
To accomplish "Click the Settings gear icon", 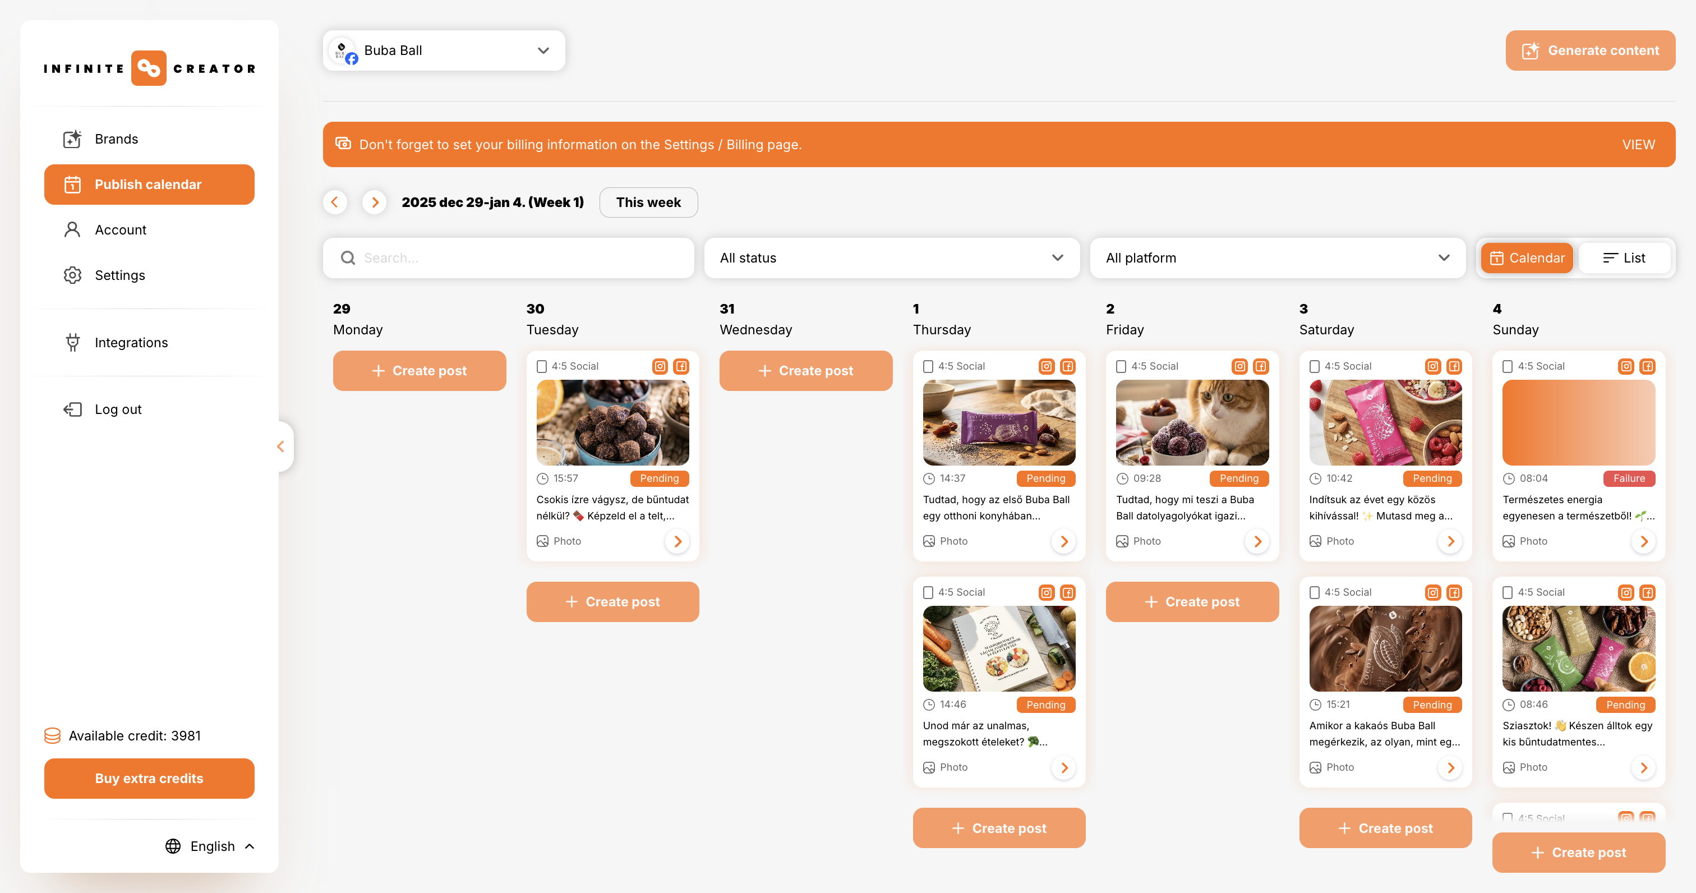I will pos(72,275).
